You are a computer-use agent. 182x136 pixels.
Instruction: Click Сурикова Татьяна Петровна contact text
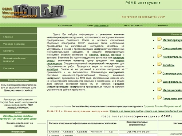159,106
